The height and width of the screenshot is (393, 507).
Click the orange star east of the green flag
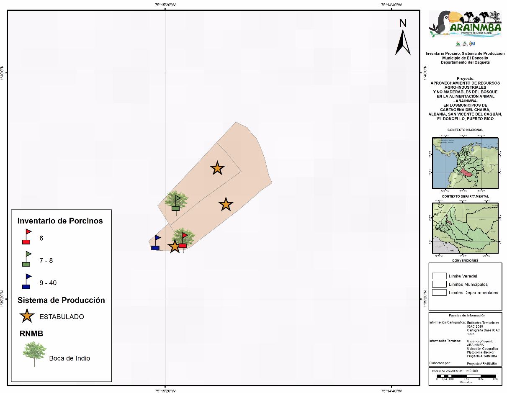tap(226, 204)
